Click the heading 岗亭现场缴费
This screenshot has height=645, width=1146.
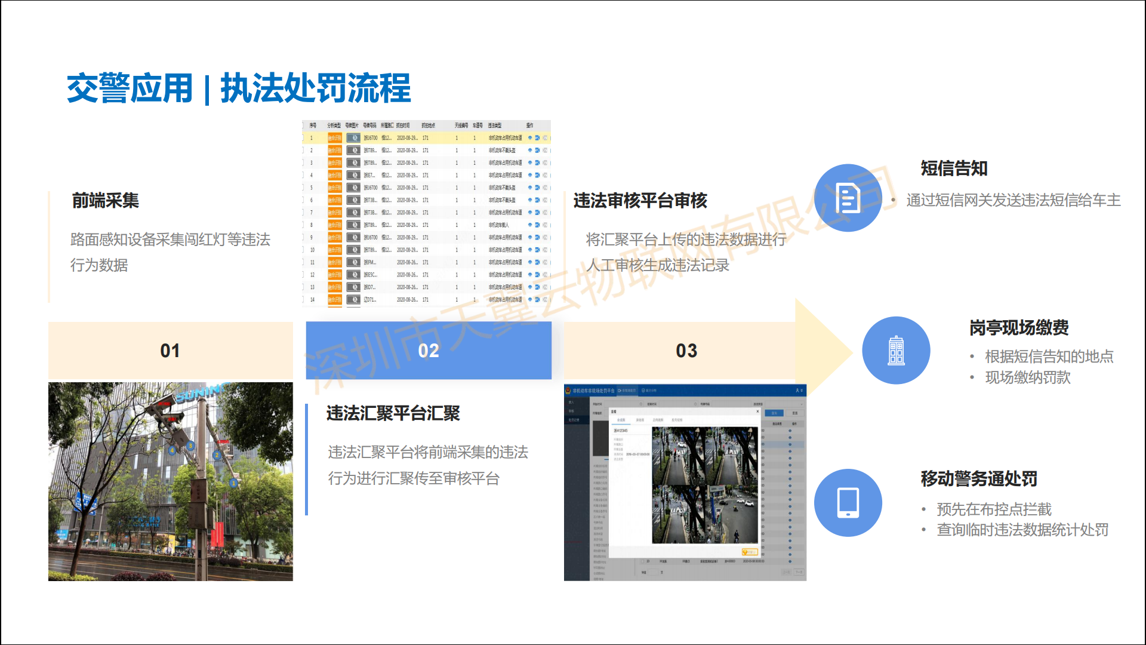tap(1019, 328)
